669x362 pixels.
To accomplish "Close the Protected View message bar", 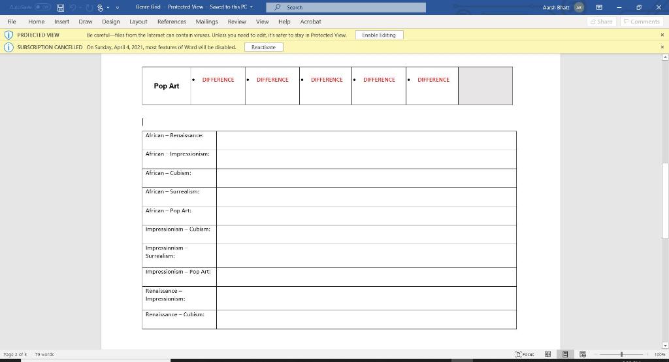I will [662, 35].
